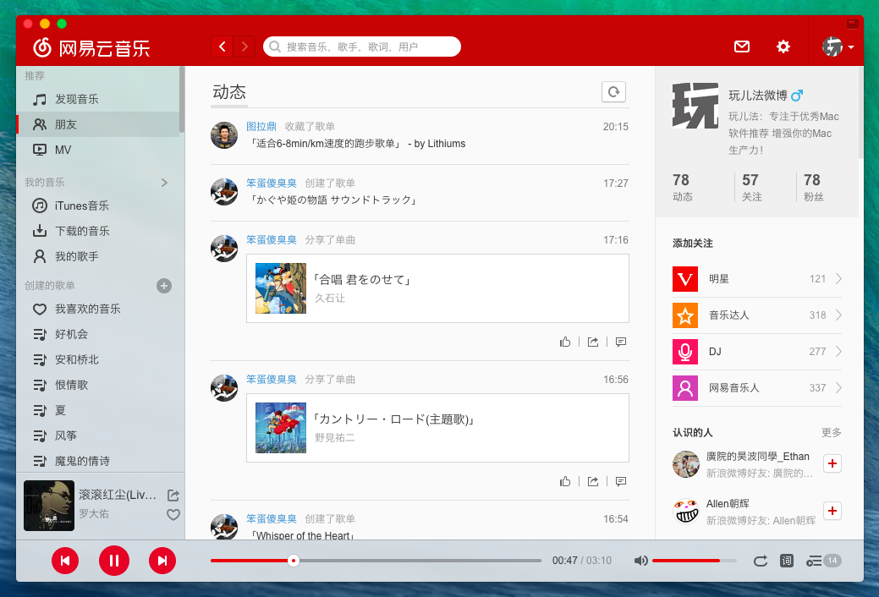
Task: Mute the volume speaker icon
Action: pyautogui.click(x=641, y=561)
